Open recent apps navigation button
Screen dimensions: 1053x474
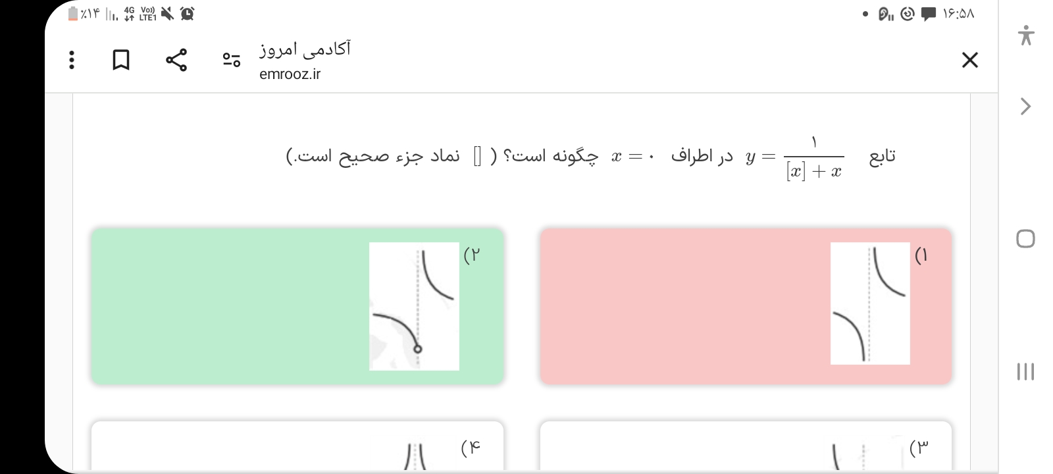[x=1025, y=371]
